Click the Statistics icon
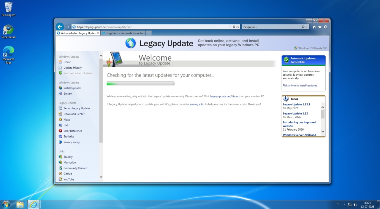The height and width of the screenshot is (209, 380). tap(61, 137)
